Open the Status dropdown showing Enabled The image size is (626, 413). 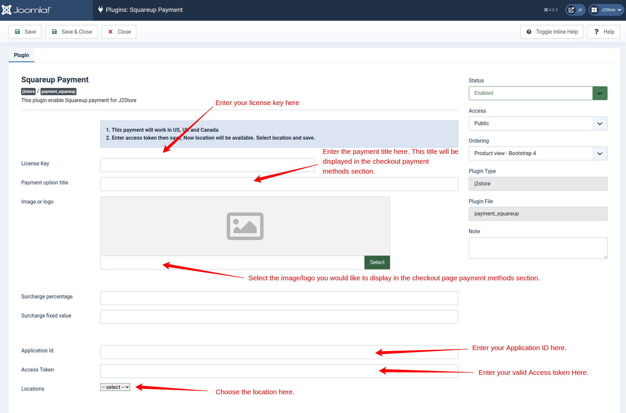pyautogui.click(x=538, y=93)
